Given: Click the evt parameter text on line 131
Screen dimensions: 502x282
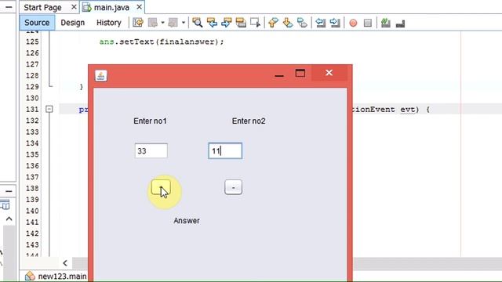Looking at the screenshot, I should coord(408,110).
